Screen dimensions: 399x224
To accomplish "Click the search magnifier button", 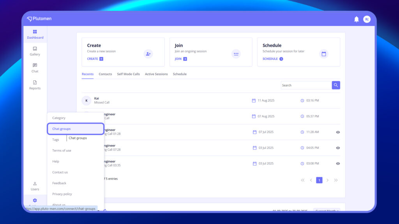I will [x=336, y=85].
